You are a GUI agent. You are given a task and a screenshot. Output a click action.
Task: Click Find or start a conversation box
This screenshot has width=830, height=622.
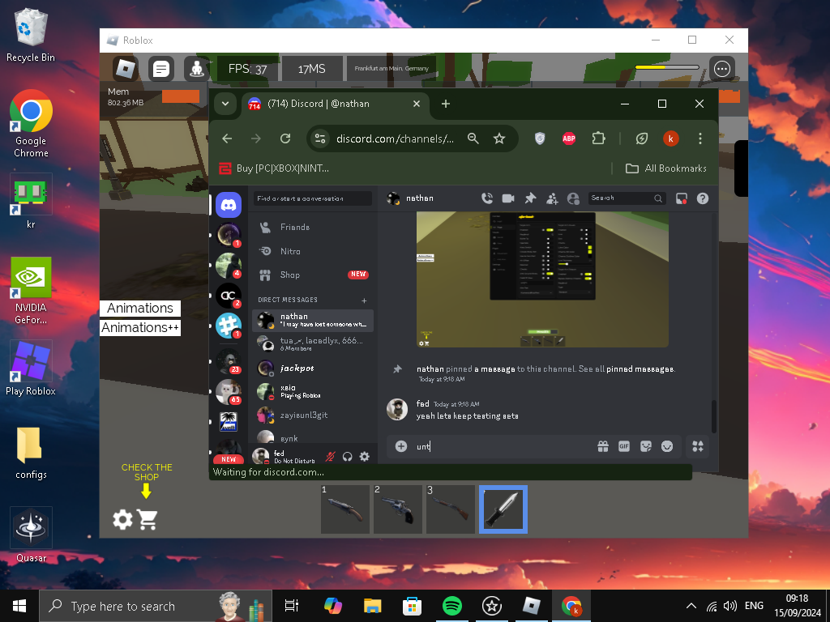pyautogui.click(x=313, y=198)
